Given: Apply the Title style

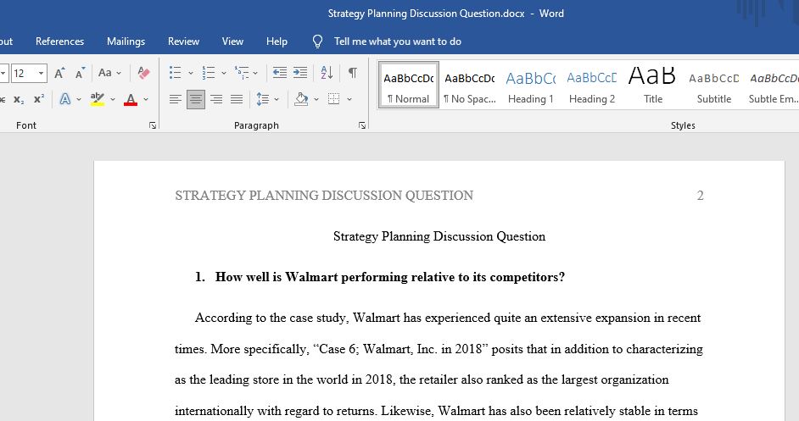Looking at the screenshot, I should [653, 85].
